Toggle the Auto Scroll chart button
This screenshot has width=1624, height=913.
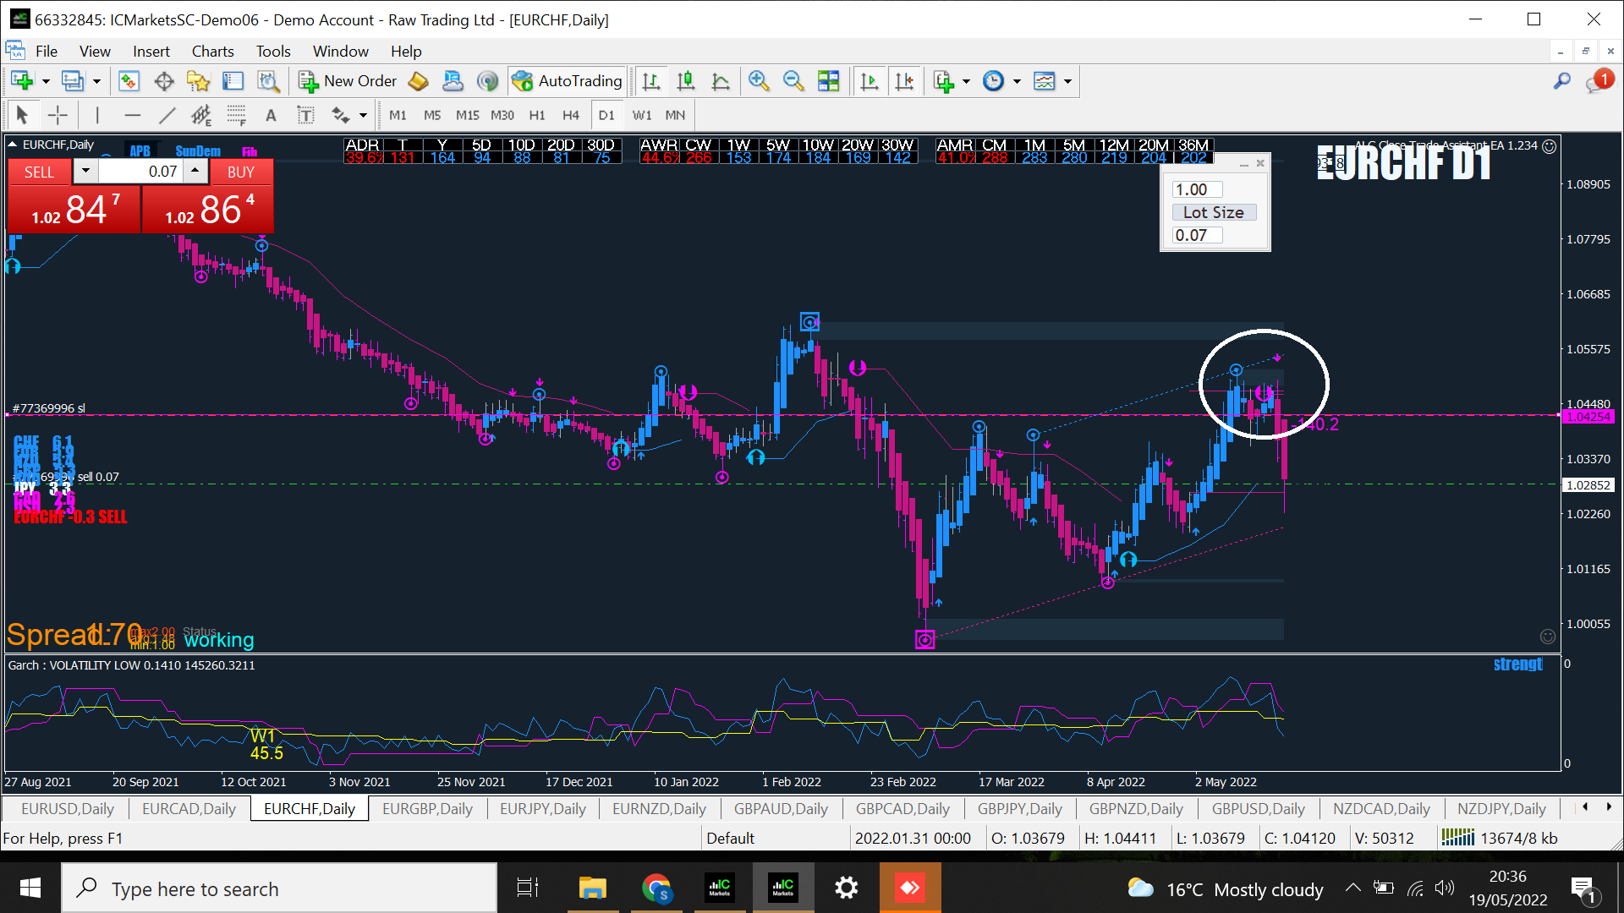tap(869, 81)
